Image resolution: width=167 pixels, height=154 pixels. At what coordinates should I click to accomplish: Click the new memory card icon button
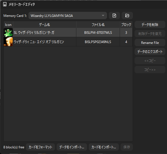[114, 15]
